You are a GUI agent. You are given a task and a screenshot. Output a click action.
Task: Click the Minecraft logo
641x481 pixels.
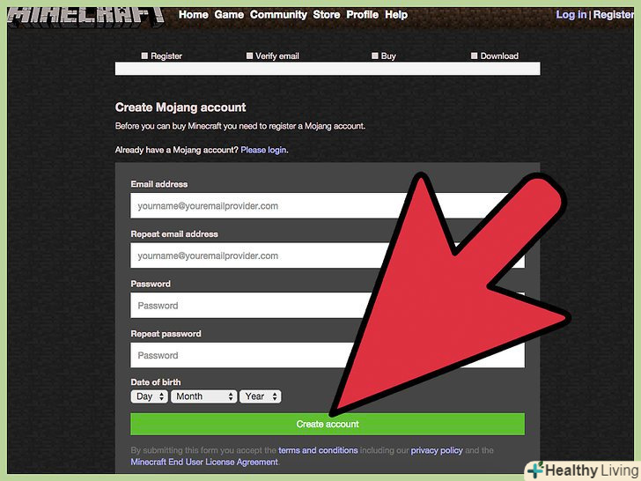(x=86, y=17)
